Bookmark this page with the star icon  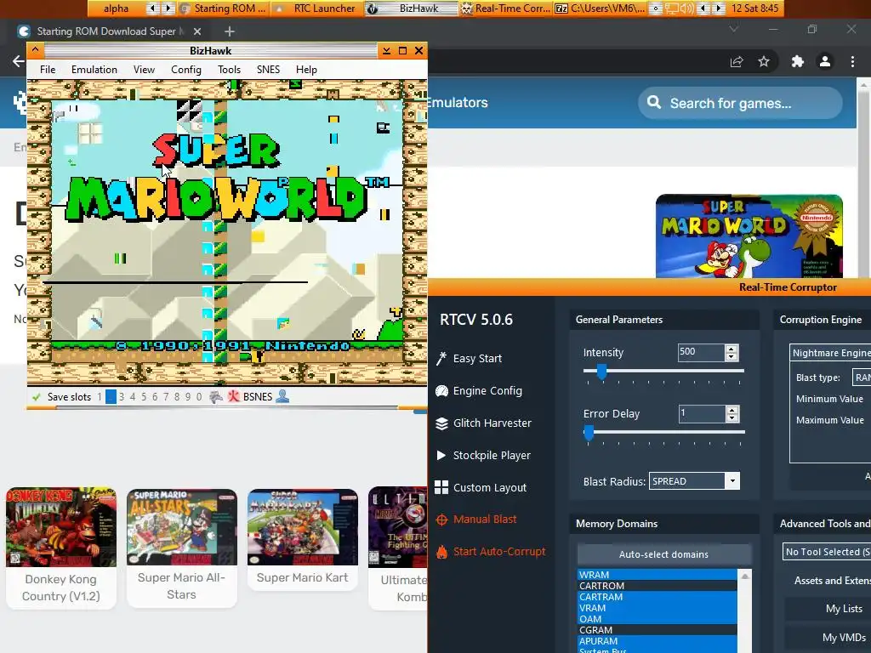[x=764, y=61]
